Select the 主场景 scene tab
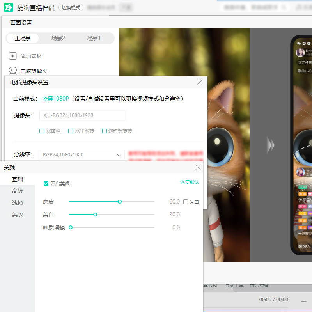The width and height of the screenshot is (312, 312). [23, 38]
